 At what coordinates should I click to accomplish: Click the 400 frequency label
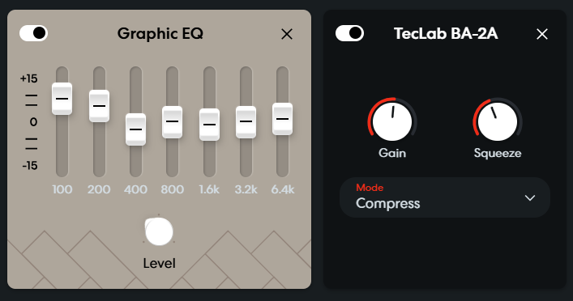pos(135,189)
